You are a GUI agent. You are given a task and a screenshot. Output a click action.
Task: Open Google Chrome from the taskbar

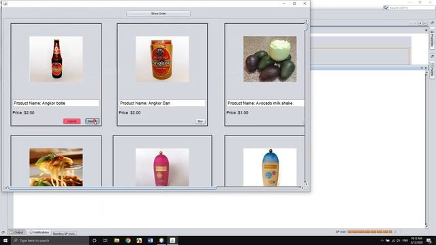click(128, 240)
